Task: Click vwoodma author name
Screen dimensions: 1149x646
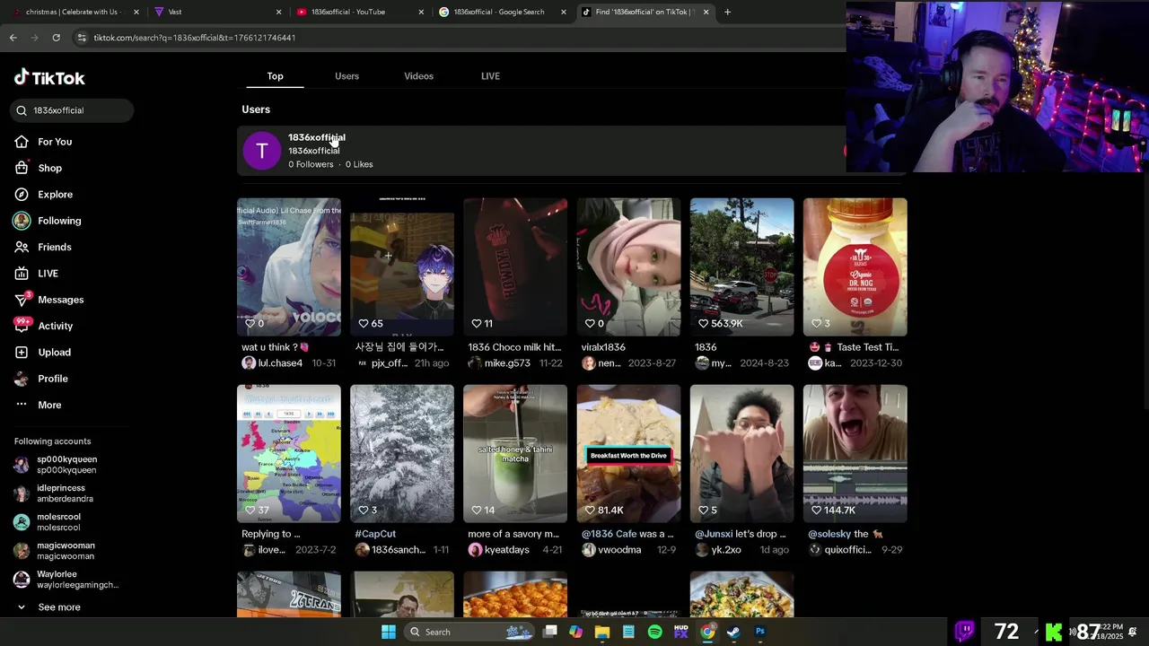Action: (619, 550)
